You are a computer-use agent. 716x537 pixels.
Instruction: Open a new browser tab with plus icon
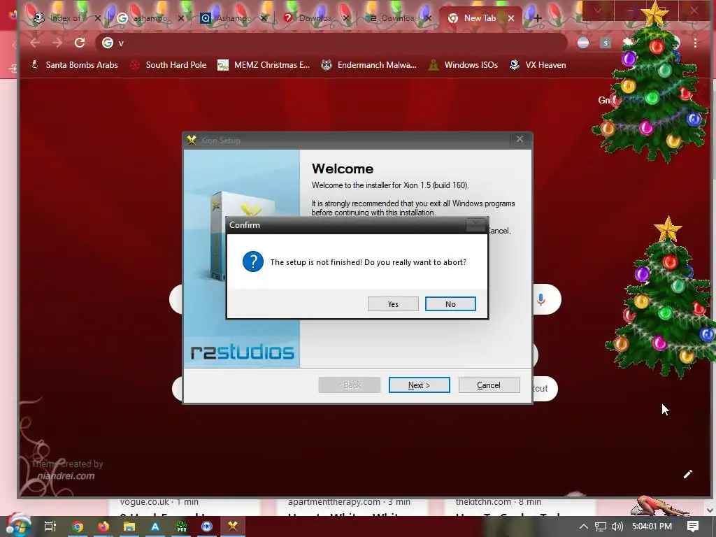(538, 18)
